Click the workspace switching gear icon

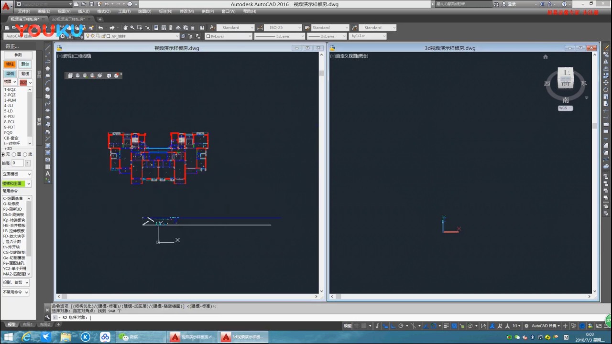(526, 326)
